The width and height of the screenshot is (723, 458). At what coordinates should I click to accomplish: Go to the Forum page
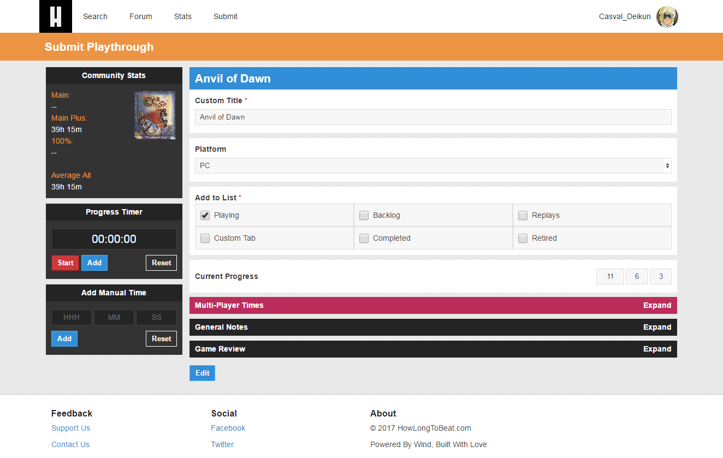tap(141, 16)
